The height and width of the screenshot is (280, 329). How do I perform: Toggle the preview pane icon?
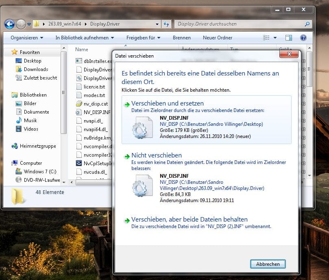[x=289, y=38]
